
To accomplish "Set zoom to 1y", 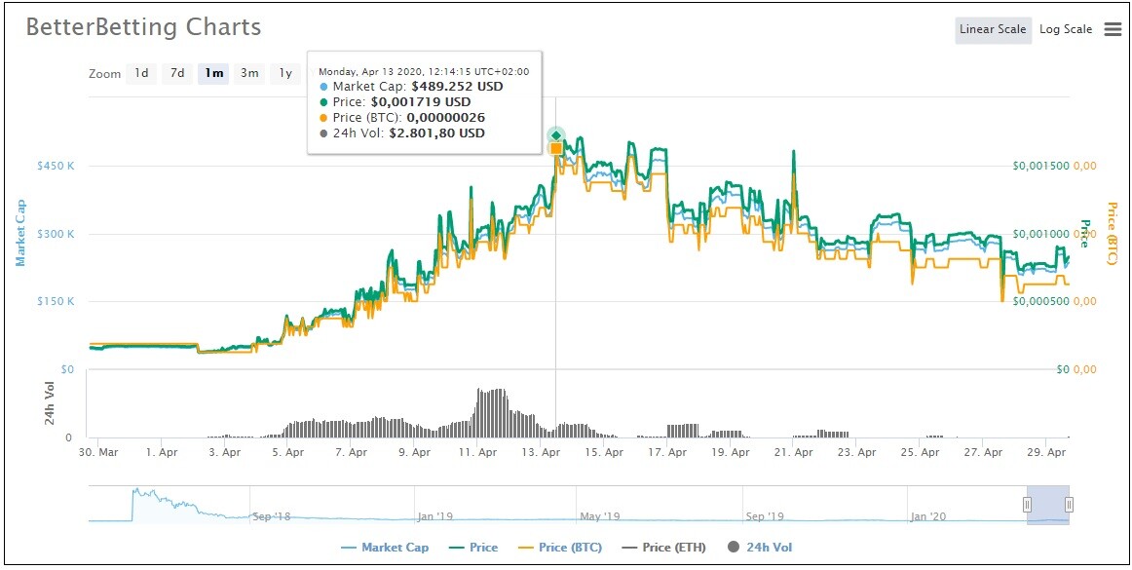I will click(285, 73).
